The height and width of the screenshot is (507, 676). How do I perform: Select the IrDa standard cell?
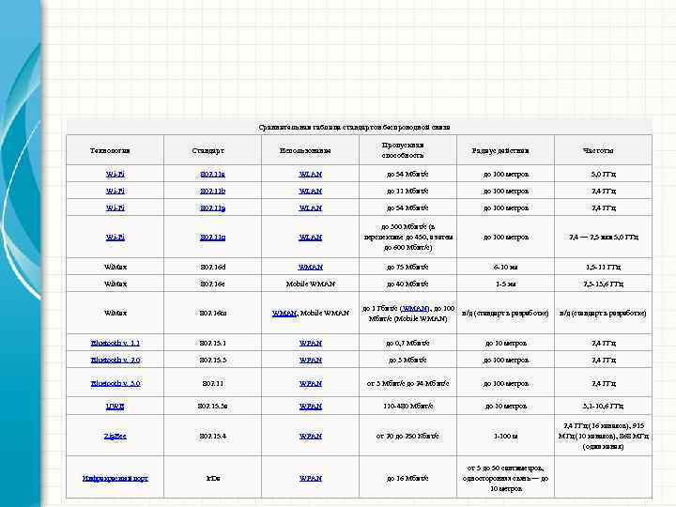[212, 478]
